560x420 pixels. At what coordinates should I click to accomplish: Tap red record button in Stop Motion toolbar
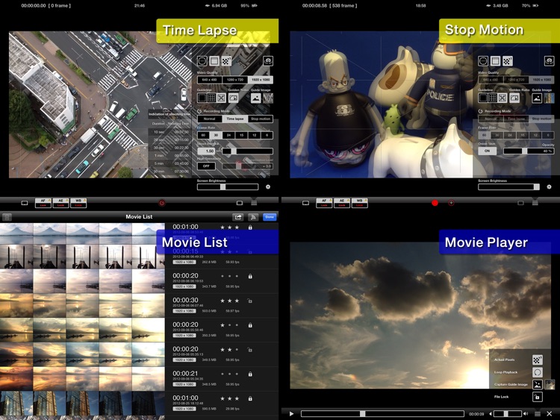pyautogui.click(x=435, y=203)
